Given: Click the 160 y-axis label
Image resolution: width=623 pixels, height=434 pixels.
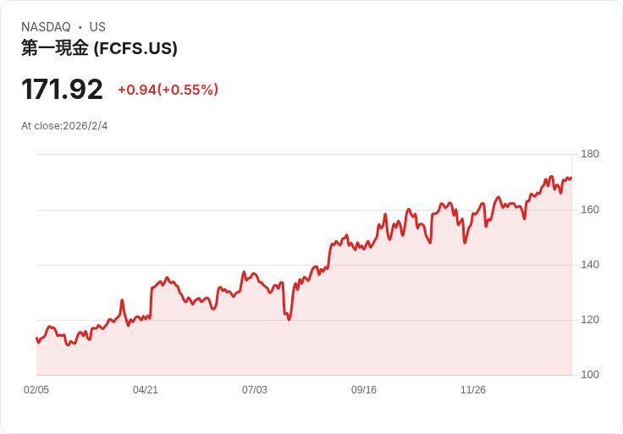Looking at the screenshot, I should [589, 210].
